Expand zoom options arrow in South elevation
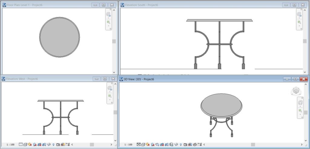Image resolution: width=310 pixels, height=149 pixels. (299, 26)
